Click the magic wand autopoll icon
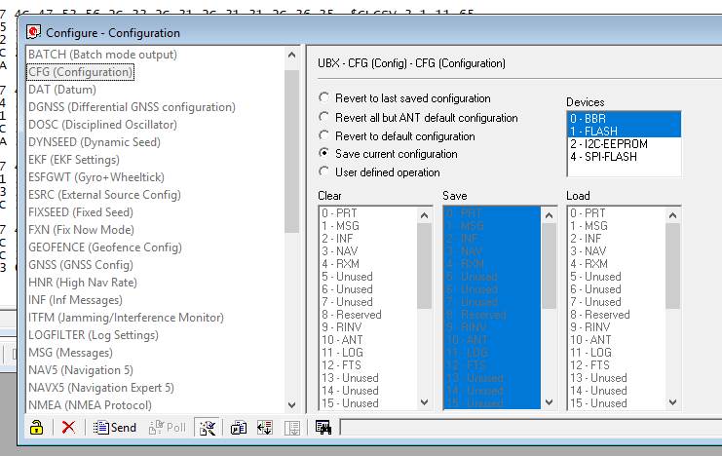 pos(207,427)
